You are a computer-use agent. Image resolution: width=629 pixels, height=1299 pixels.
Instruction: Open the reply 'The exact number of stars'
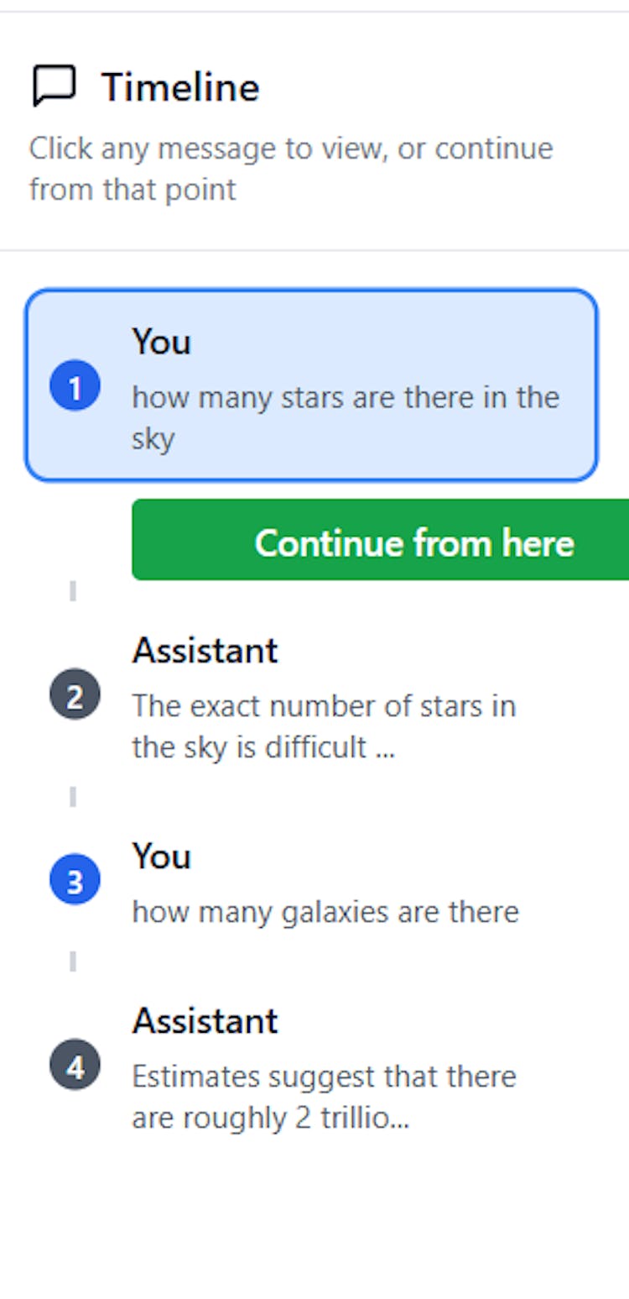[x=323, y=726]
